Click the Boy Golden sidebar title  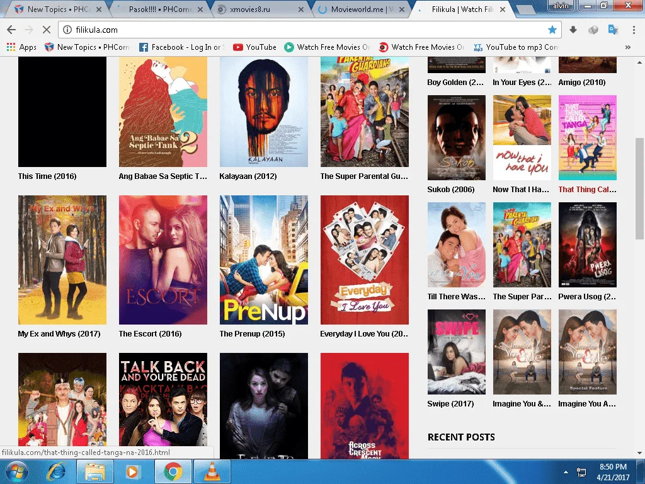455,83
